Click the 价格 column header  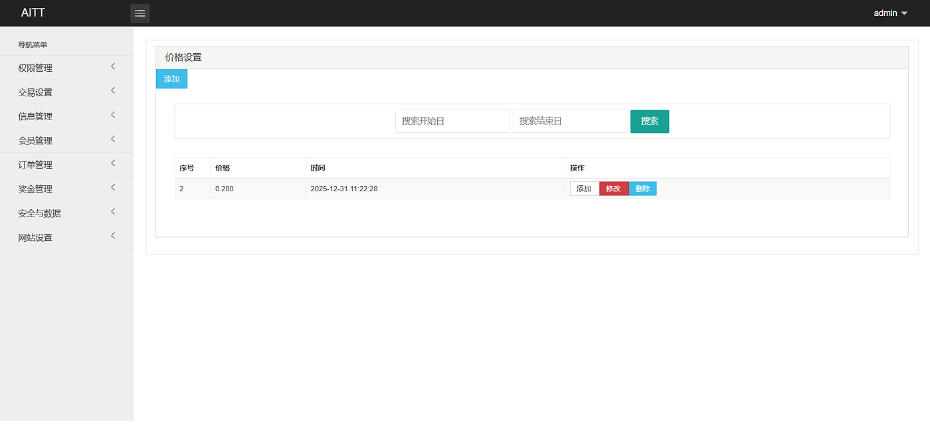pos(223,168)
